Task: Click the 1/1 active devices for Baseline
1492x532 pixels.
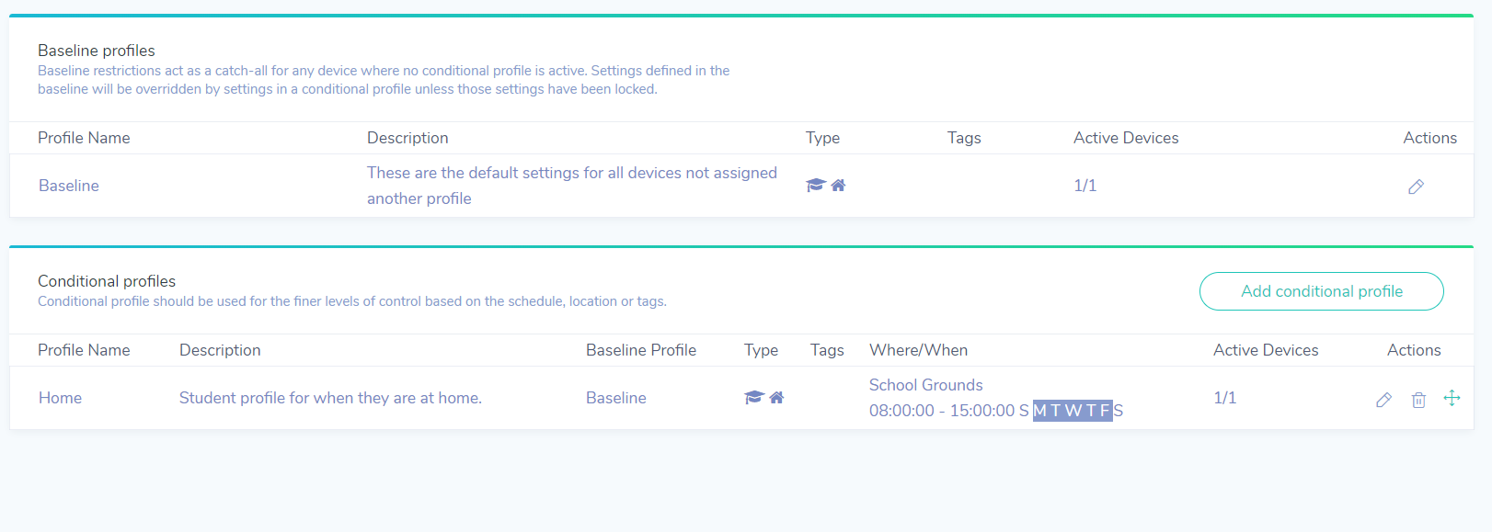Action: pos(1085,186)
